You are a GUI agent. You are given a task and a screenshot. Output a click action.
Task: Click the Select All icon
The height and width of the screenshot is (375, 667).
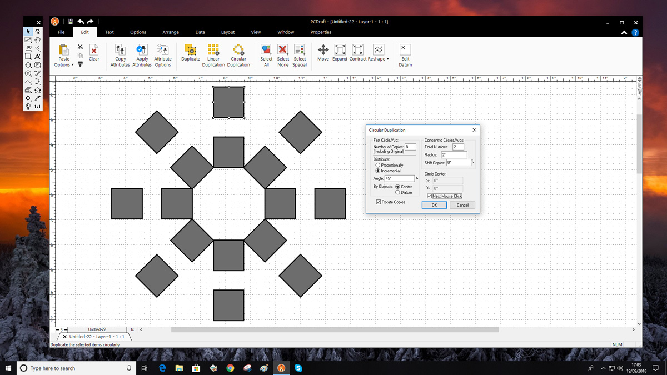266,54
